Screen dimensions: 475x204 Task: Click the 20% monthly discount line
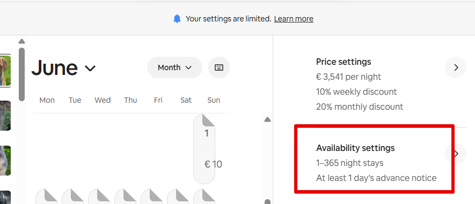pos(360,107)
